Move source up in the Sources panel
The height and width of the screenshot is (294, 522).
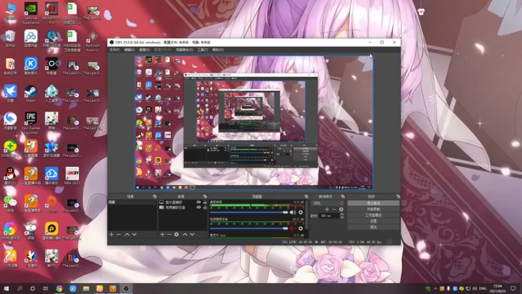click(185, 235)
